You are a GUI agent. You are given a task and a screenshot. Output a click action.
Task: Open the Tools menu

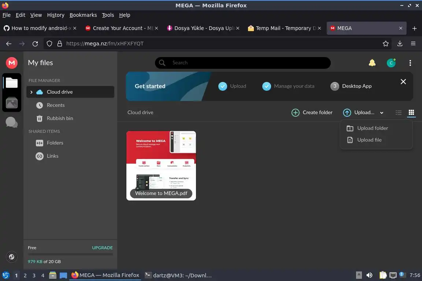[108, 15]
